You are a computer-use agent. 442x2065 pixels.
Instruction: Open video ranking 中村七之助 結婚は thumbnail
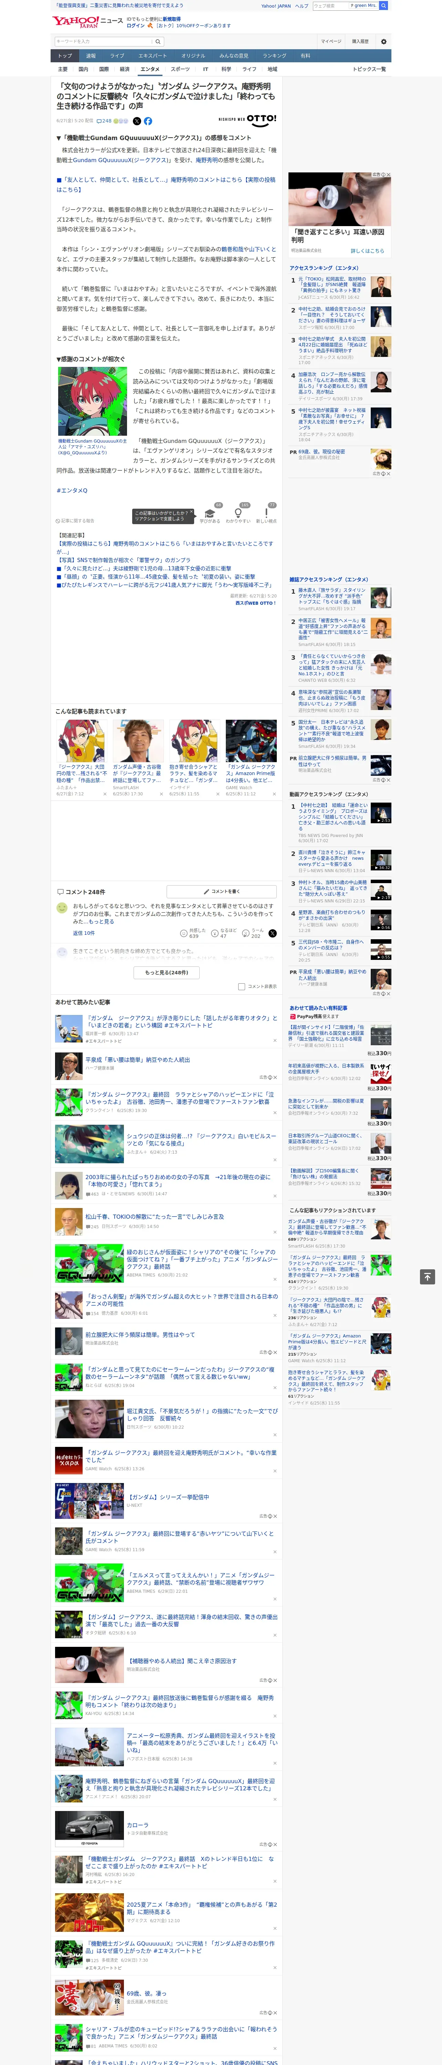[x=381, y=813]
